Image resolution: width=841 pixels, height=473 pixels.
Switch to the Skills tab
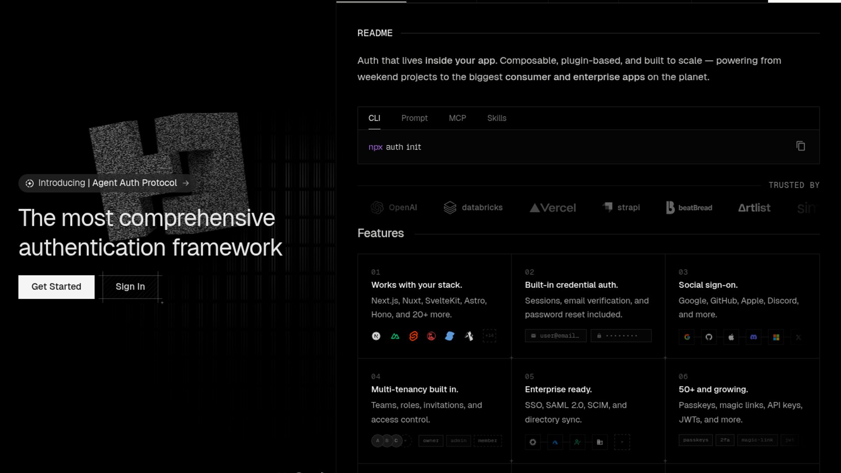pyautogui.click(x=497, y=118)
